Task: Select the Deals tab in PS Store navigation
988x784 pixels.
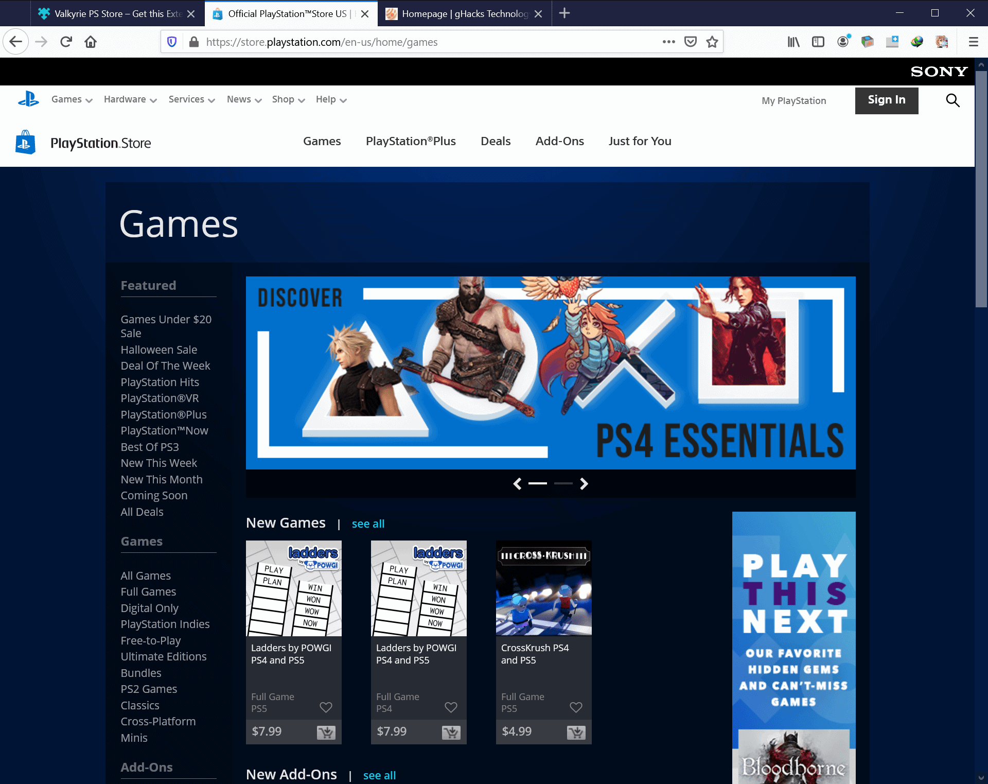Action: pos(496,141)
